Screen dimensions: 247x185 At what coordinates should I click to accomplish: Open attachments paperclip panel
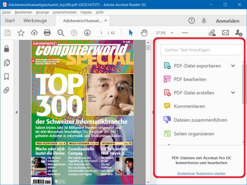(6, 90)
